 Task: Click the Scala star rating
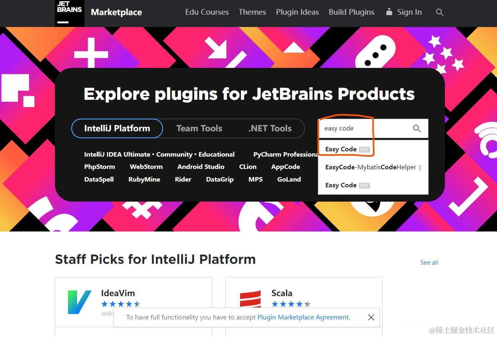coord(291,304)
